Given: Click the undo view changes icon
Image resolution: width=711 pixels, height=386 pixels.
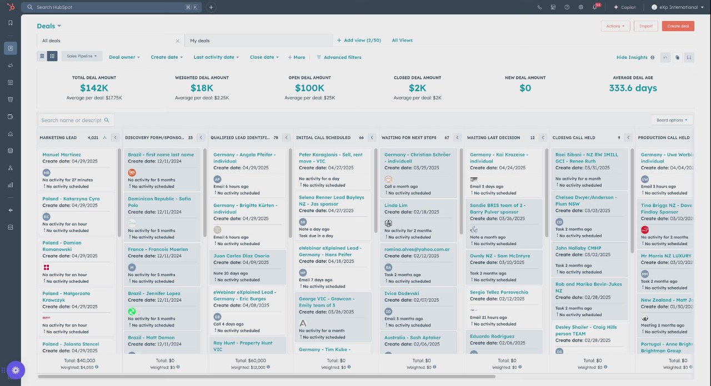Looking at the screenshot, I should tap(665, 57).
